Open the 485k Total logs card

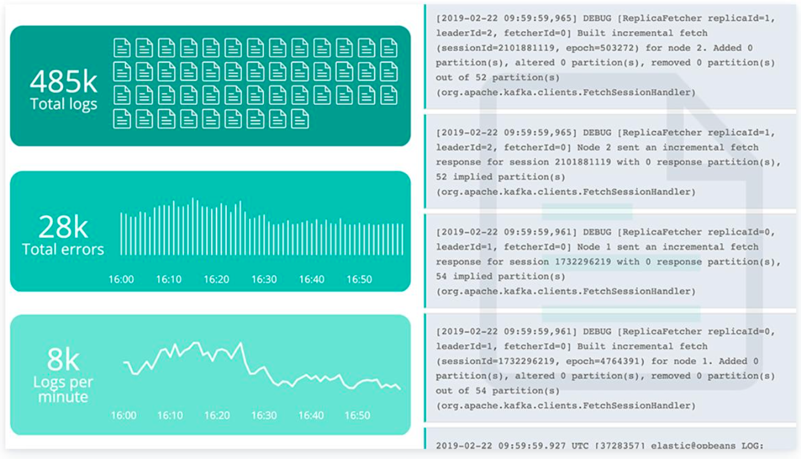[x=210, y=86]
